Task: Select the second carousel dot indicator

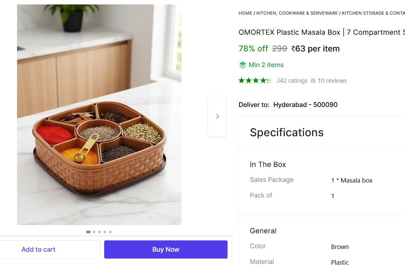Action: click(x=94, y=232)
